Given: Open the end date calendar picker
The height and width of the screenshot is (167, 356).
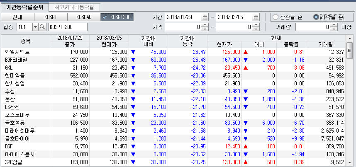Looking at the screenshot, I should (256, 17).
